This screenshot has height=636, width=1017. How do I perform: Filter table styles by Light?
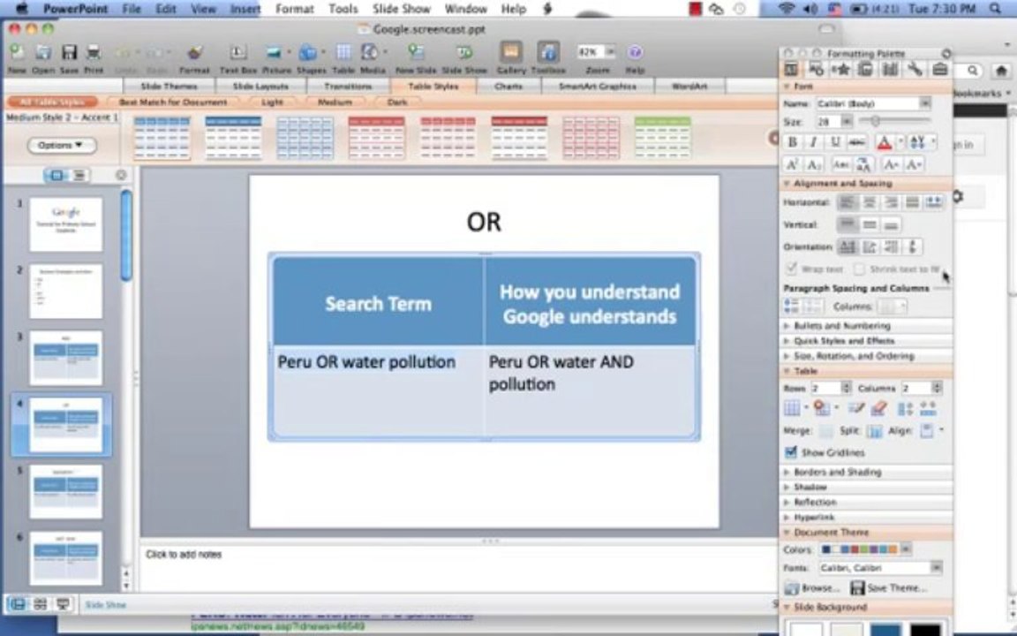click(272, 102)
